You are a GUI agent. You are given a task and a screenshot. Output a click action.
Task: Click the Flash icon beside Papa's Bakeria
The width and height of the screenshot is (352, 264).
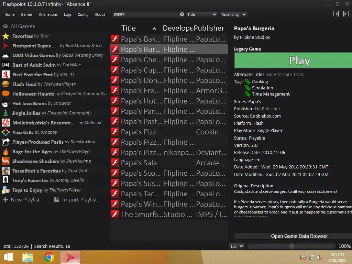(115, 39)
